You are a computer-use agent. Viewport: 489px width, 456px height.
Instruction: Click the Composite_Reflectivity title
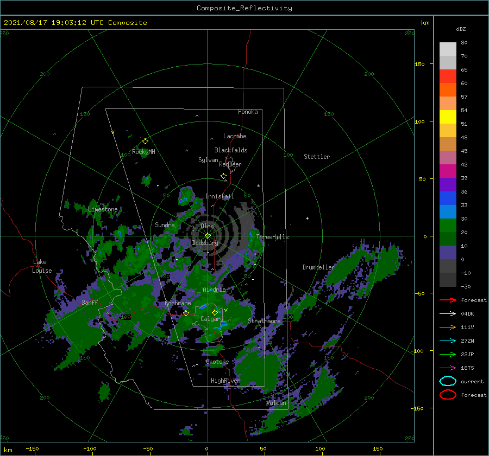point(244,8)
